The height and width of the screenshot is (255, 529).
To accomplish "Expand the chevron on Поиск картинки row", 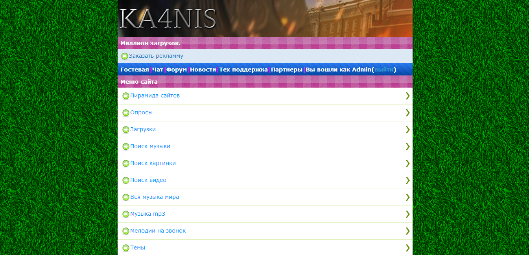I will pos(407,163).
